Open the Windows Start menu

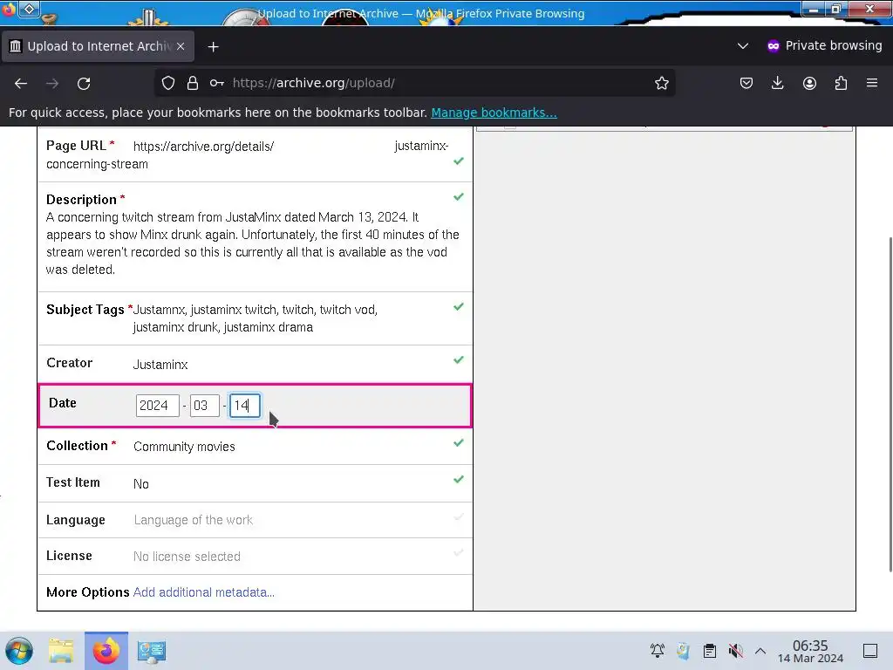(19, 651)
